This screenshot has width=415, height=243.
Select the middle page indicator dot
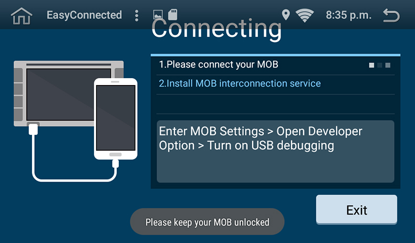[380, 65]
